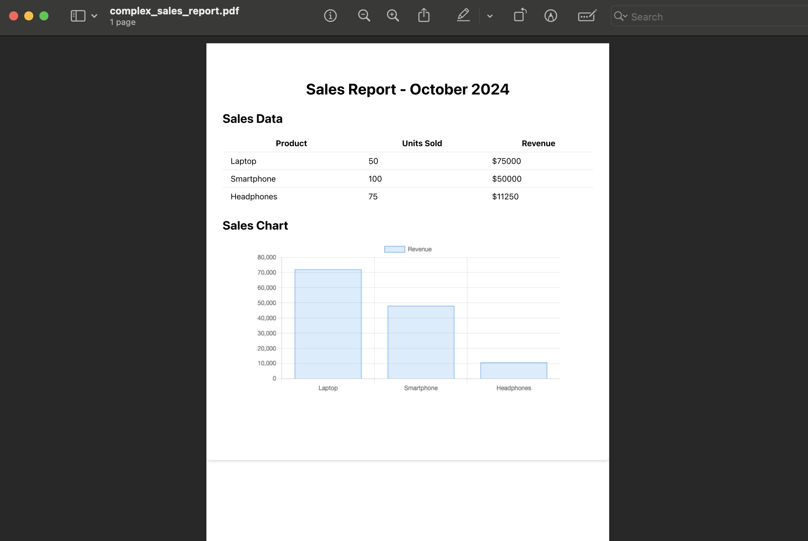Show the document info inspector
This screenshot has width=808, height=541.
tap(330, 16)
